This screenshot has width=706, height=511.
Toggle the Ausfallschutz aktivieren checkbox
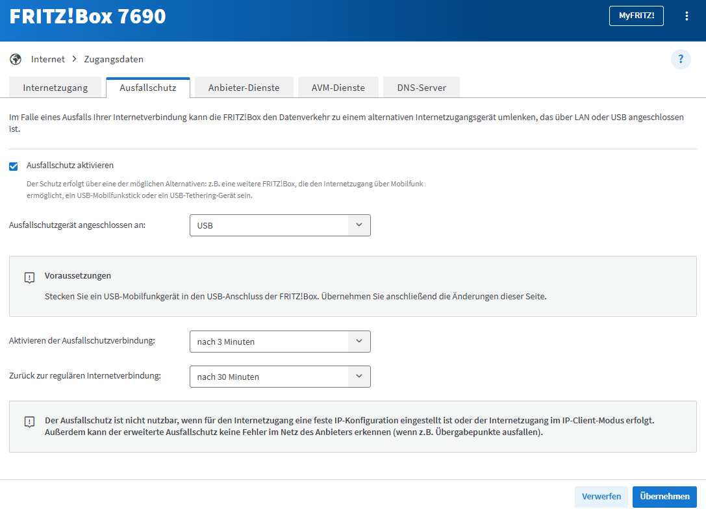[14, 166]
